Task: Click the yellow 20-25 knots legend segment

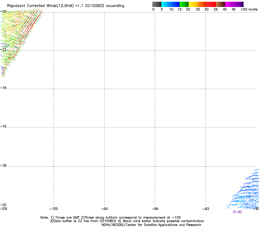Action: click(x=193, y=4)
